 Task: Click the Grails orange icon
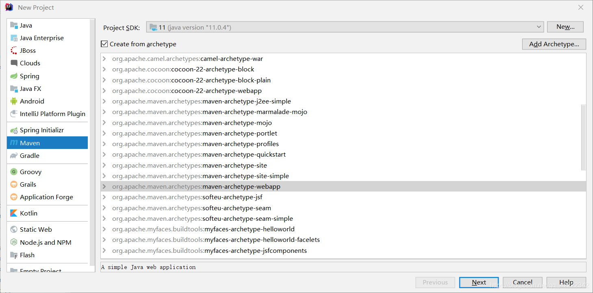pos(14,184)
